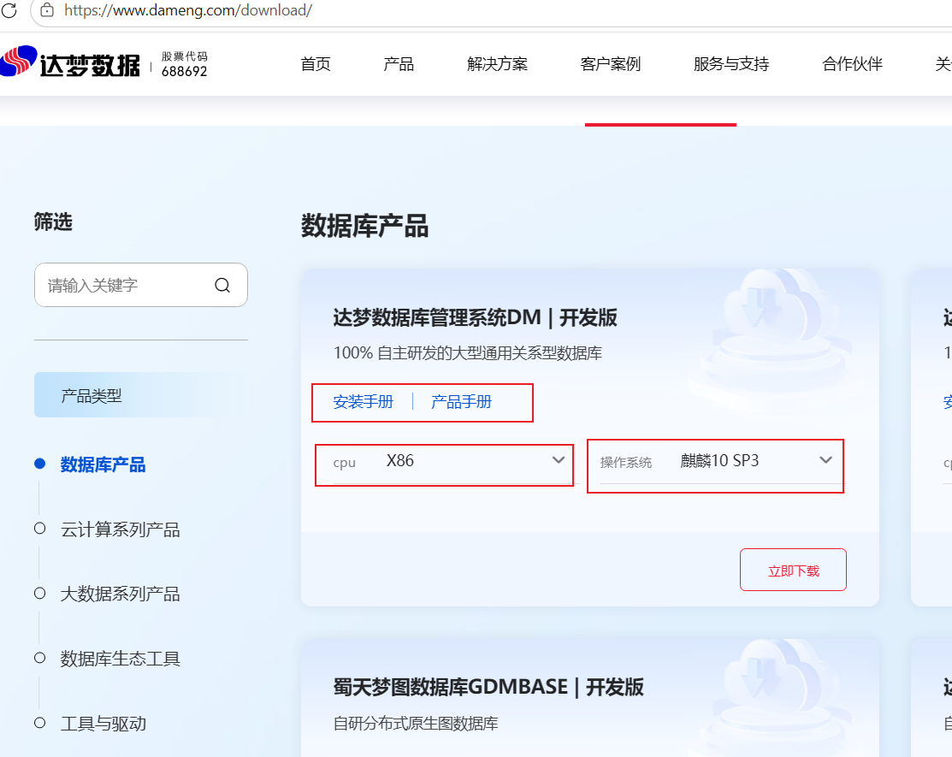Click the 筛选 heading
The image size is (952, 757).
[53, 222]
